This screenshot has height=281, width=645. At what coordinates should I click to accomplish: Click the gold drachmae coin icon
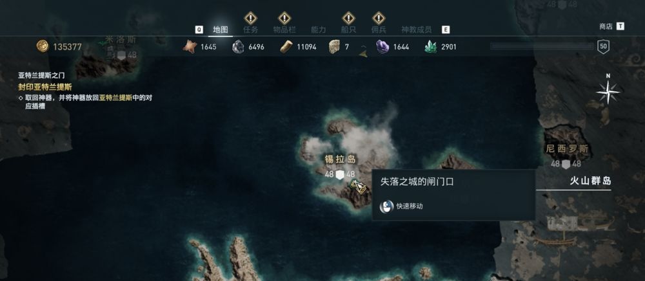coord(43,46)
